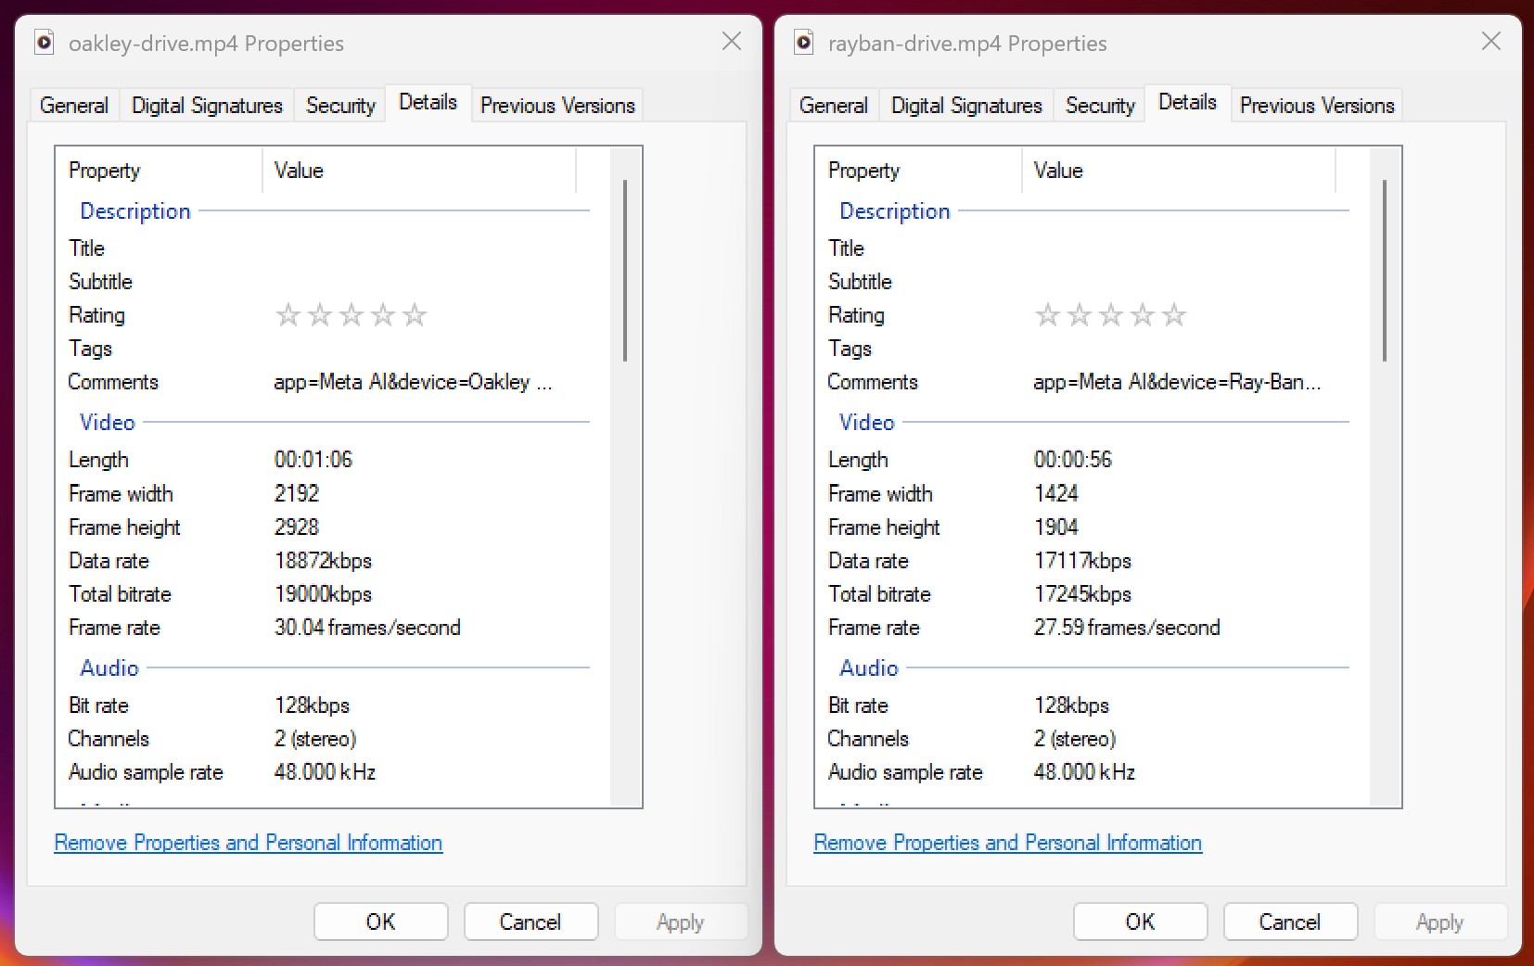The height and width of the screenshot is (966, 1534).
Task: Close the oakley-drive.mp4 Properties window
Action: pyautogui.click(x=731, y=42)
